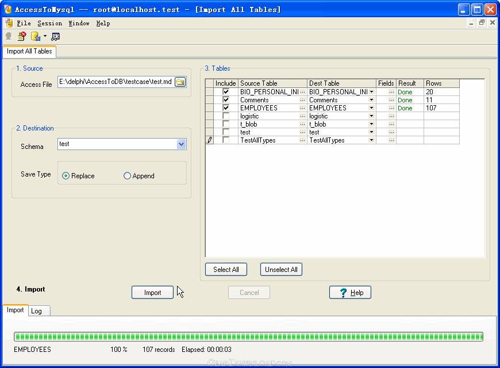Minimize the inner MDI window
Viewport: 500px width, 368px height.
471,22
